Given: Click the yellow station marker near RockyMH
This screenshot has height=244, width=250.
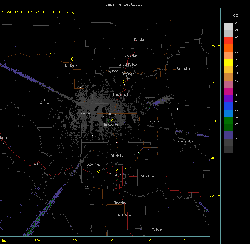Looking at the screenshot, I should click(x=72, y=59).
